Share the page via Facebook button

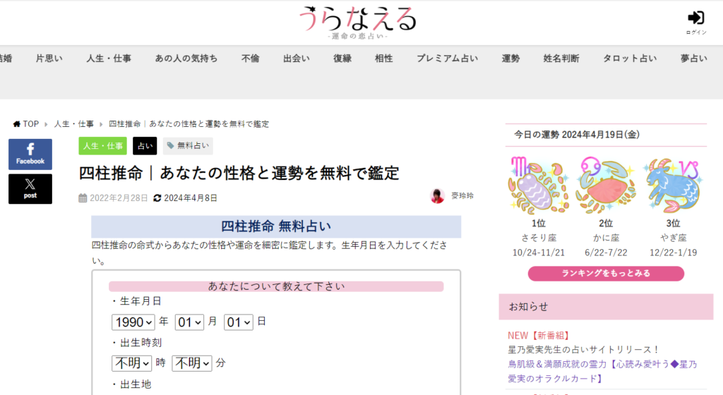[30, 154]
